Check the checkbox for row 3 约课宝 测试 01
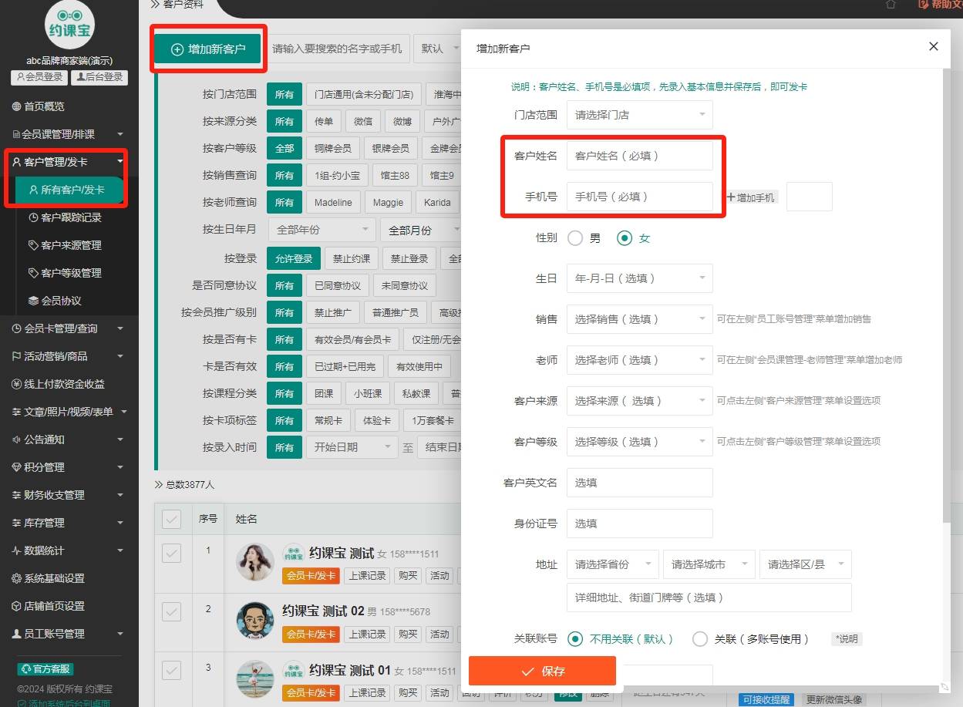This screenshot has height=707, width=963. (x=171, y=670)
